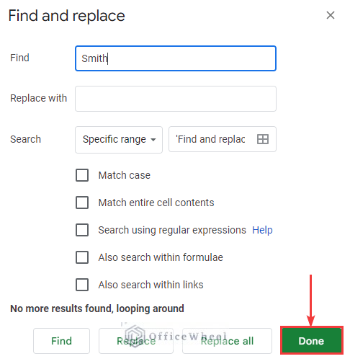Open the Specific range search dropdown
Viewport: 350px width, 364px height.
pos(119,140)
